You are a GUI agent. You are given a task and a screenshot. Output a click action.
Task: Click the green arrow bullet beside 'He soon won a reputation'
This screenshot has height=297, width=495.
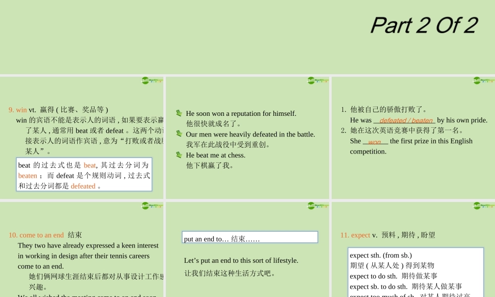(x=179, y=113)
